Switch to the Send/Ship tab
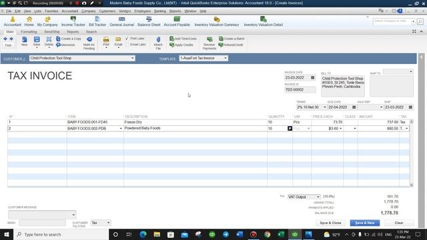The width and height of the screenshot is (427, 240). [52, 32]
